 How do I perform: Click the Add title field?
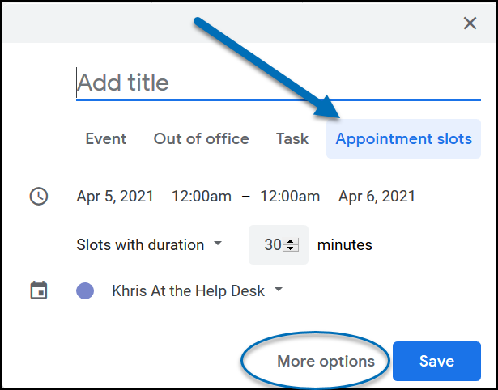(275, 83)
